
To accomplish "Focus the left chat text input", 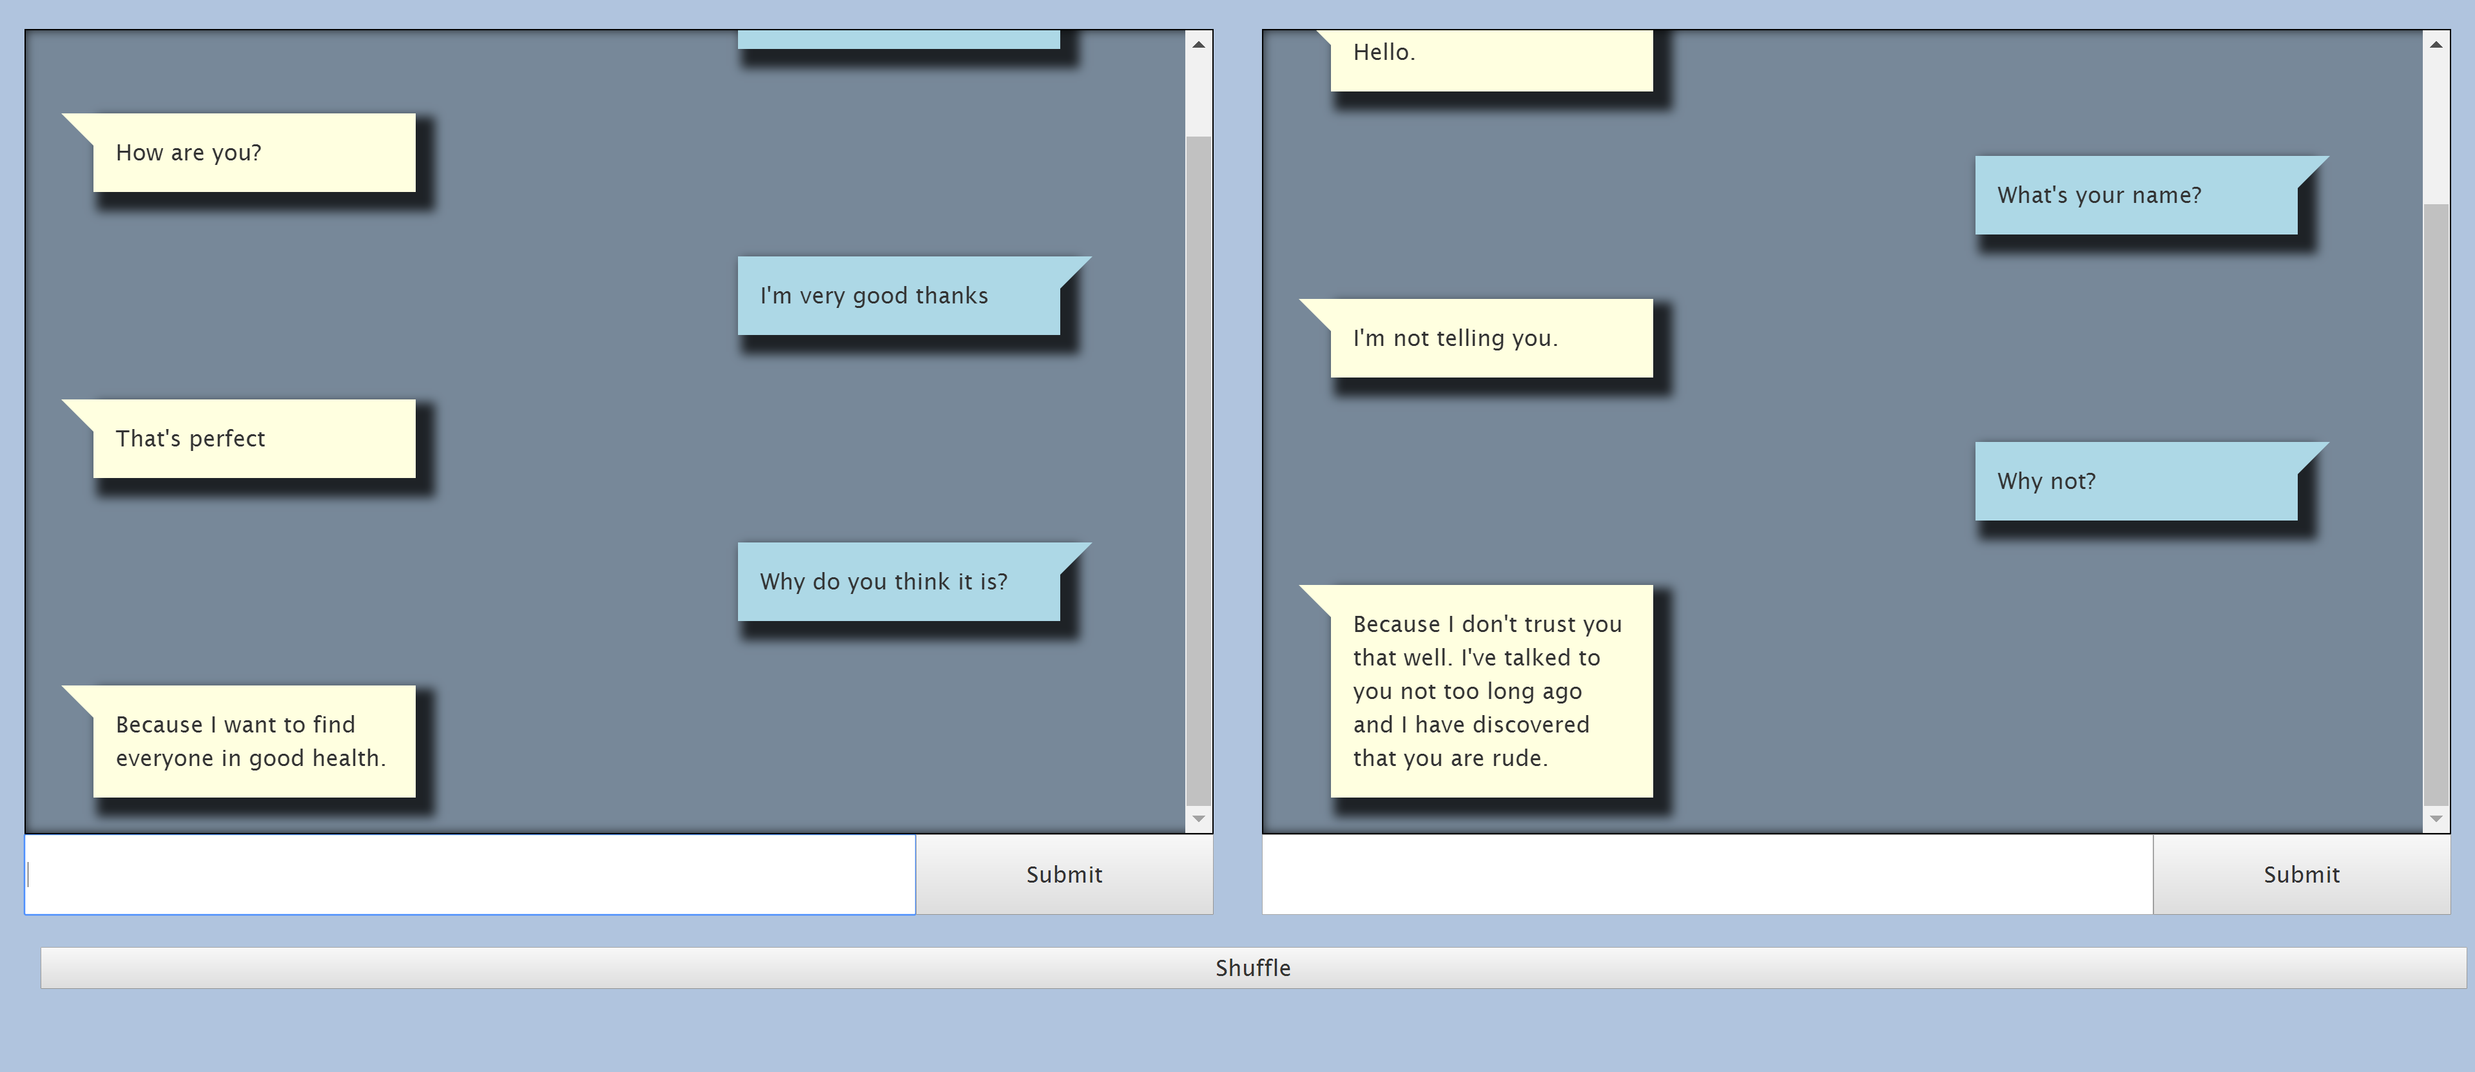I will (470, 874).
